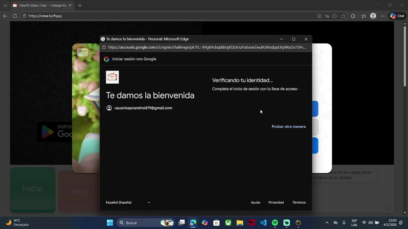Click the ESP LAA language indicator
408x229 pixels.
pyautogui.click(x=354, y=223)
